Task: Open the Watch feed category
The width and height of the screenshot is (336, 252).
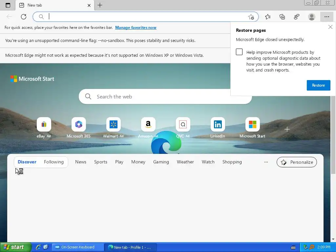Action: click(208, 162)
